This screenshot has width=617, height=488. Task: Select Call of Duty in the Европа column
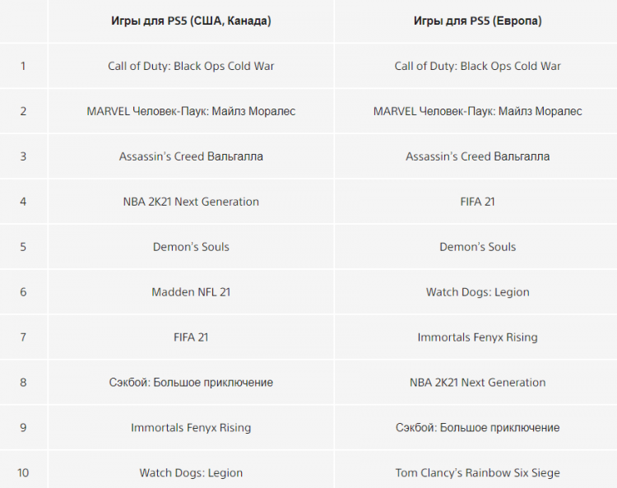477,66
